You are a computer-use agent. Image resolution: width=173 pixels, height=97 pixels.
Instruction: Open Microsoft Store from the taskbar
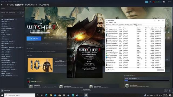59,95
